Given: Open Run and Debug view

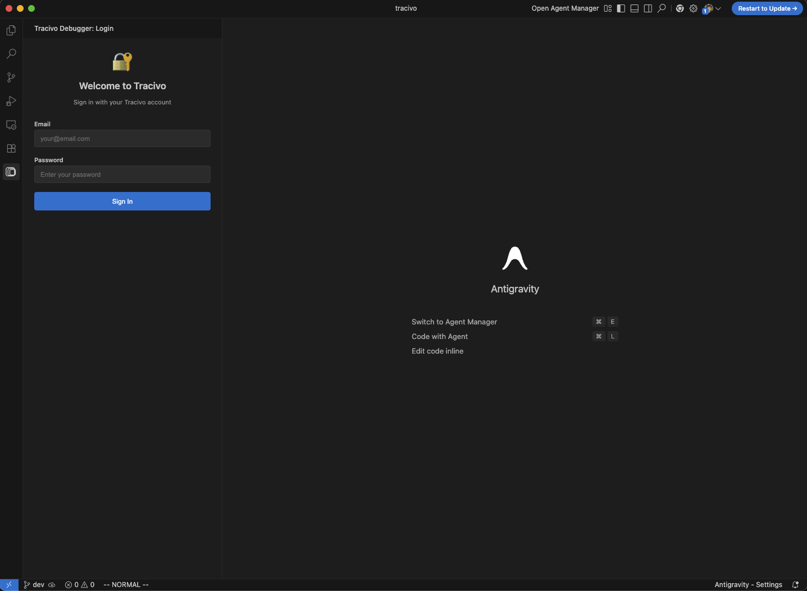Looking at the screenshot, I should (11, 101).
